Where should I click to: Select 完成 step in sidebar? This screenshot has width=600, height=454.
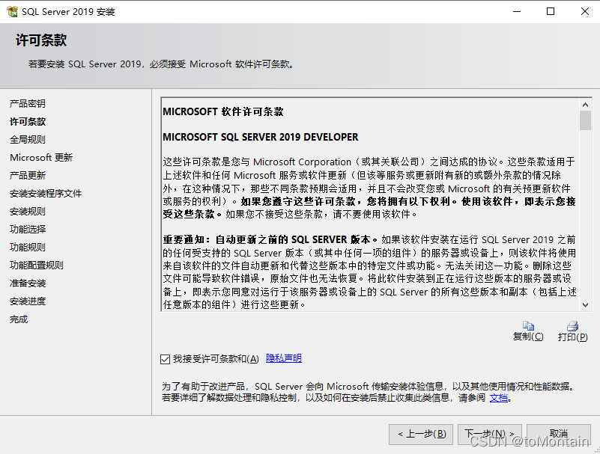[19, 319]
